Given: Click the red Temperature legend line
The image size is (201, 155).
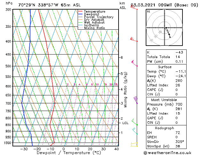Looking at the screenshot, I should point(80,11).
